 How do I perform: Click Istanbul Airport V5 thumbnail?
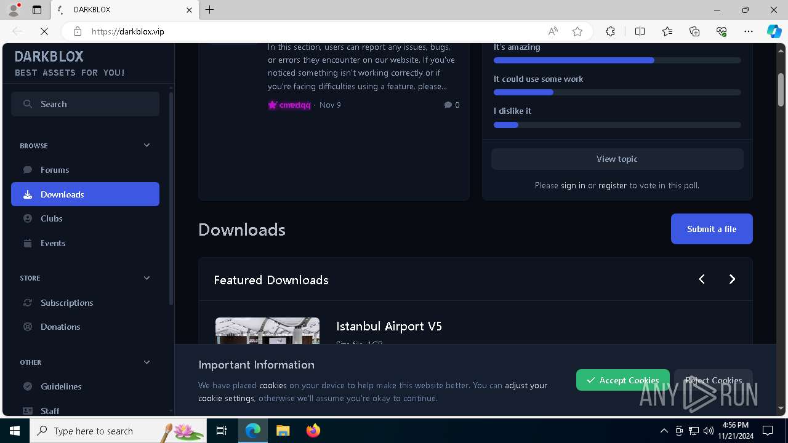point(267,330)
